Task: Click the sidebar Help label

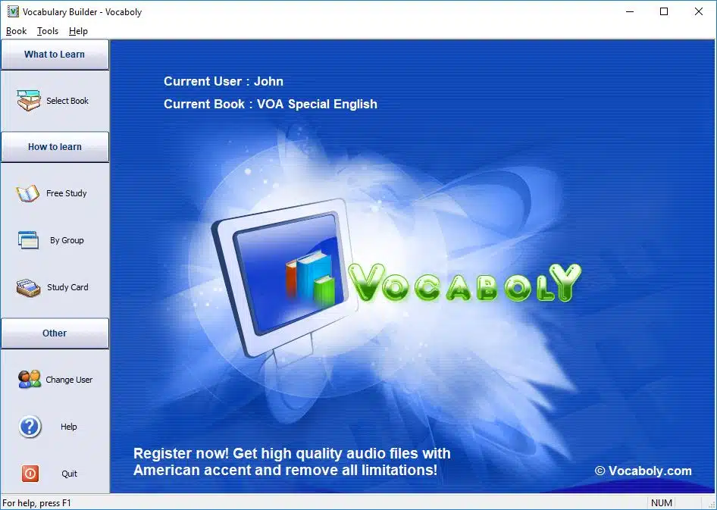Action: [x=68, y=427]
